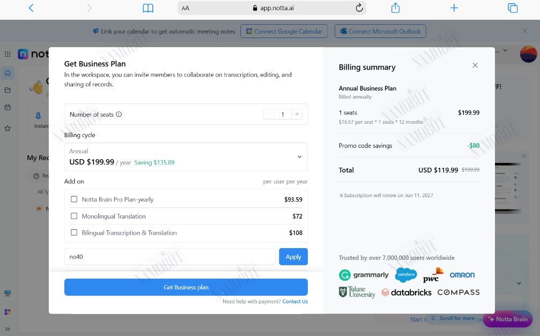540x336 pixels.
Task: Open the star favorites icon in sidebar
Action: point(8,129)
